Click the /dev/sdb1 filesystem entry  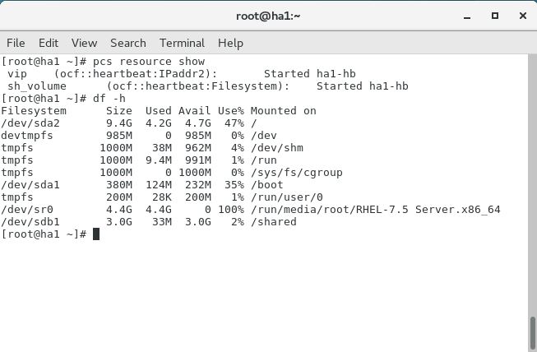click(30, 222)
